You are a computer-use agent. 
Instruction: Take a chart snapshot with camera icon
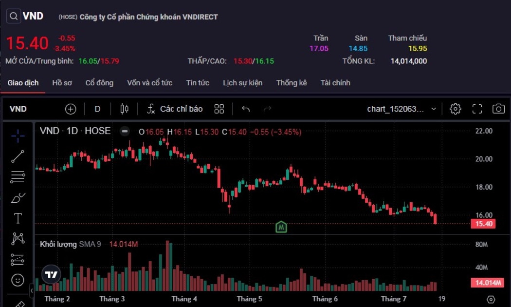pos(498,109)
